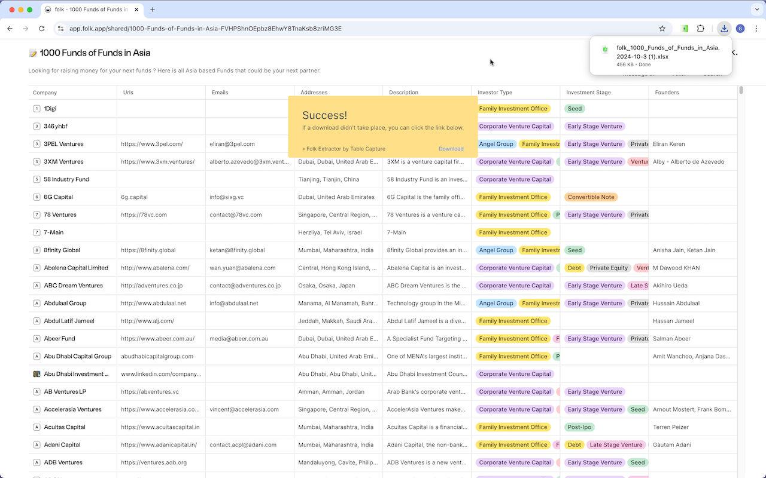Open the Chrome downloads icon
766x478 pixels.
(724, 28)
